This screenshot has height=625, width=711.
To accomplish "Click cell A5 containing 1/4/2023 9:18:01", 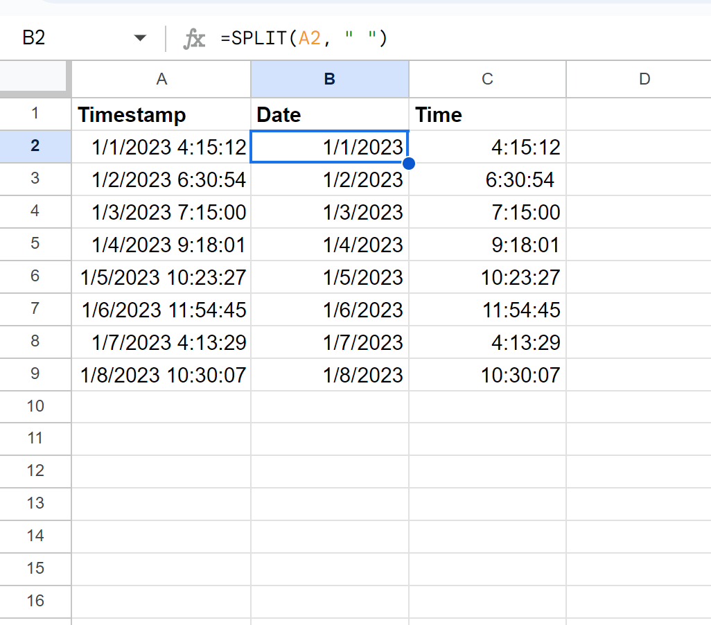I will tap(161, 245).
